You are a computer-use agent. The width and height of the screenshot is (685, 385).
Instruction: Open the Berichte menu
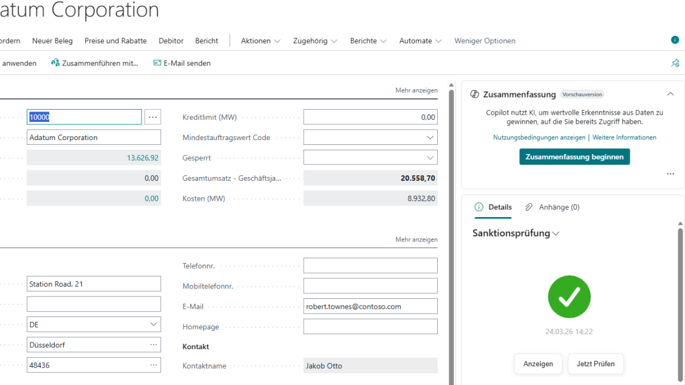[368, 41]
